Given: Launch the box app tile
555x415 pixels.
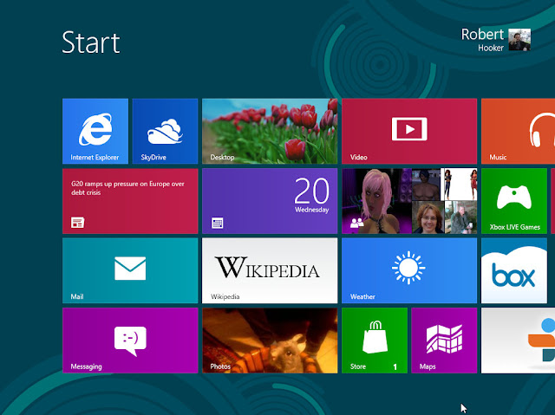Looking at the screenshot, I should (x=514, y=270).
